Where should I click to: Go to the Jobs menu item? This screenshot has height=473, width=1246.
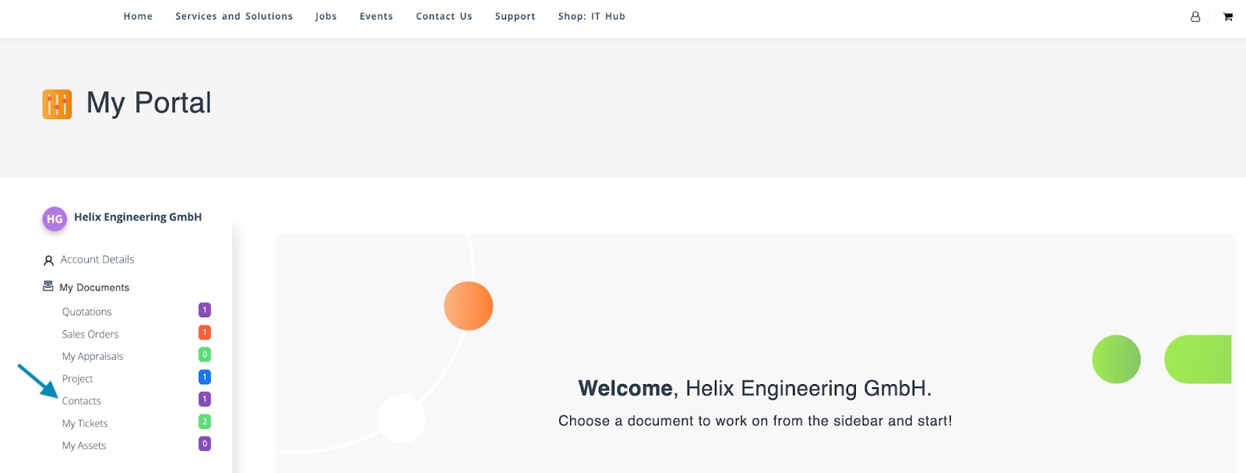(x=326, y=16)
